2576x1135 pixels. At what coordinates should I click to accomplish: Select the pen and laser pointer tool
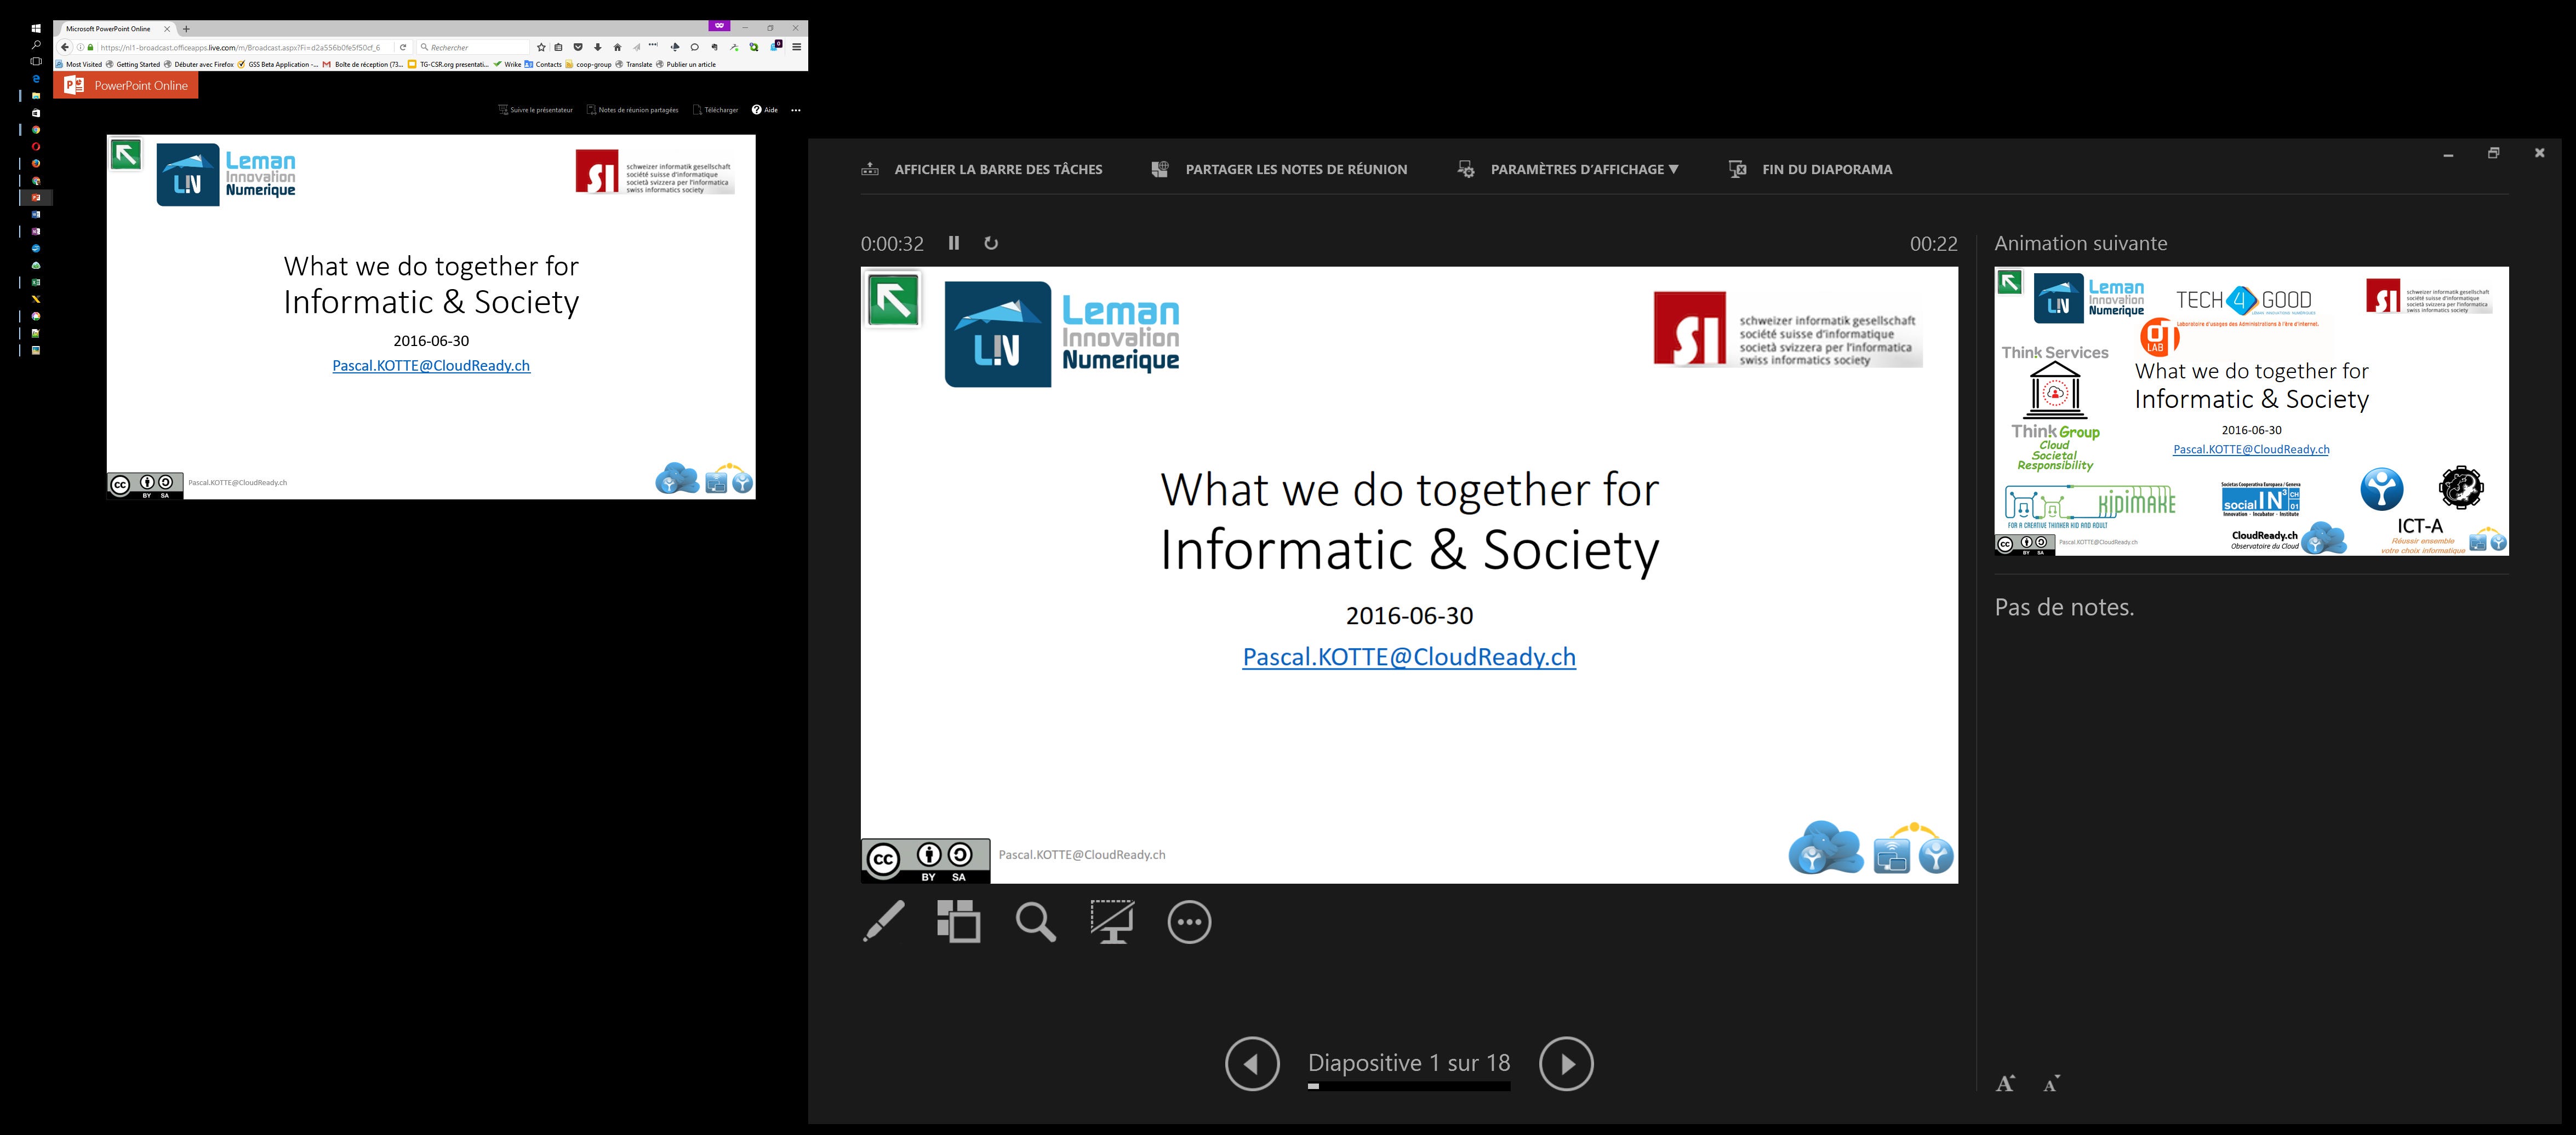(x=884, y=921)
